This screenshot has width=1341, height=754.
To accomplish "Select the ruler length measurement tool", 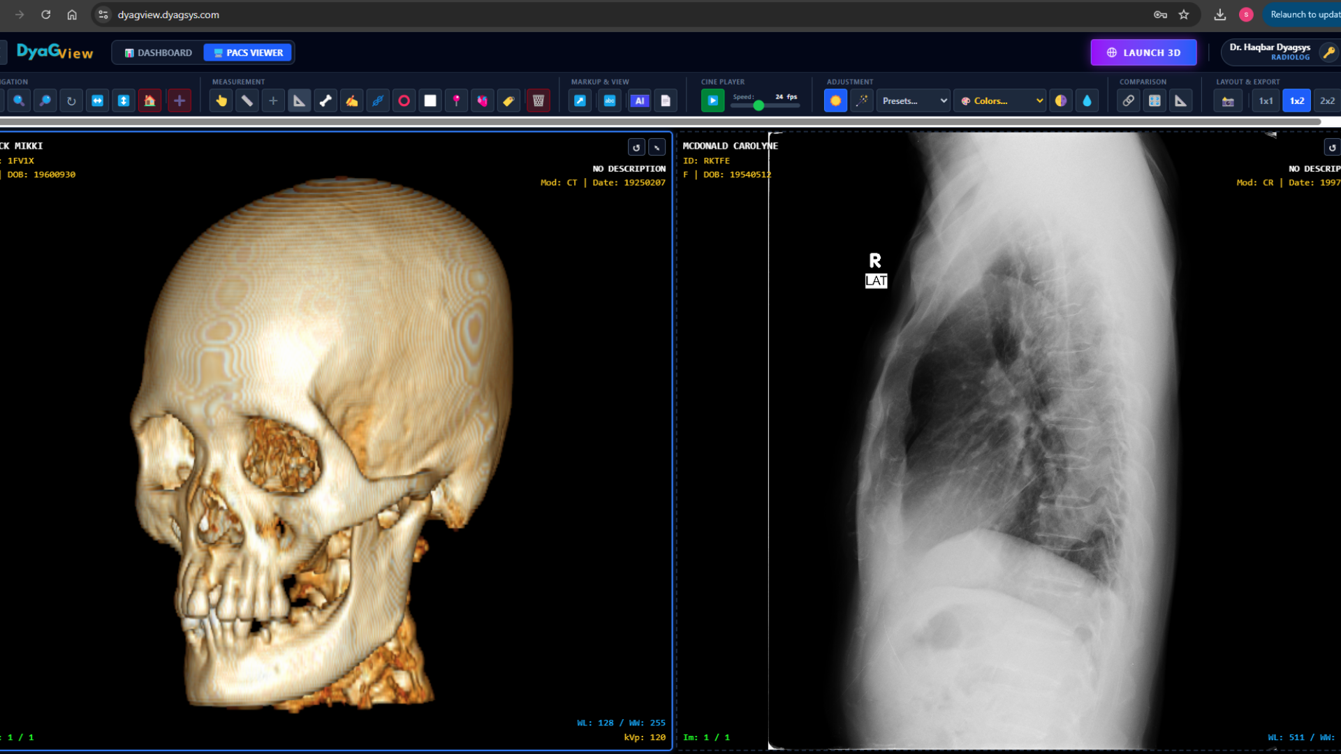I will point(247,101).
